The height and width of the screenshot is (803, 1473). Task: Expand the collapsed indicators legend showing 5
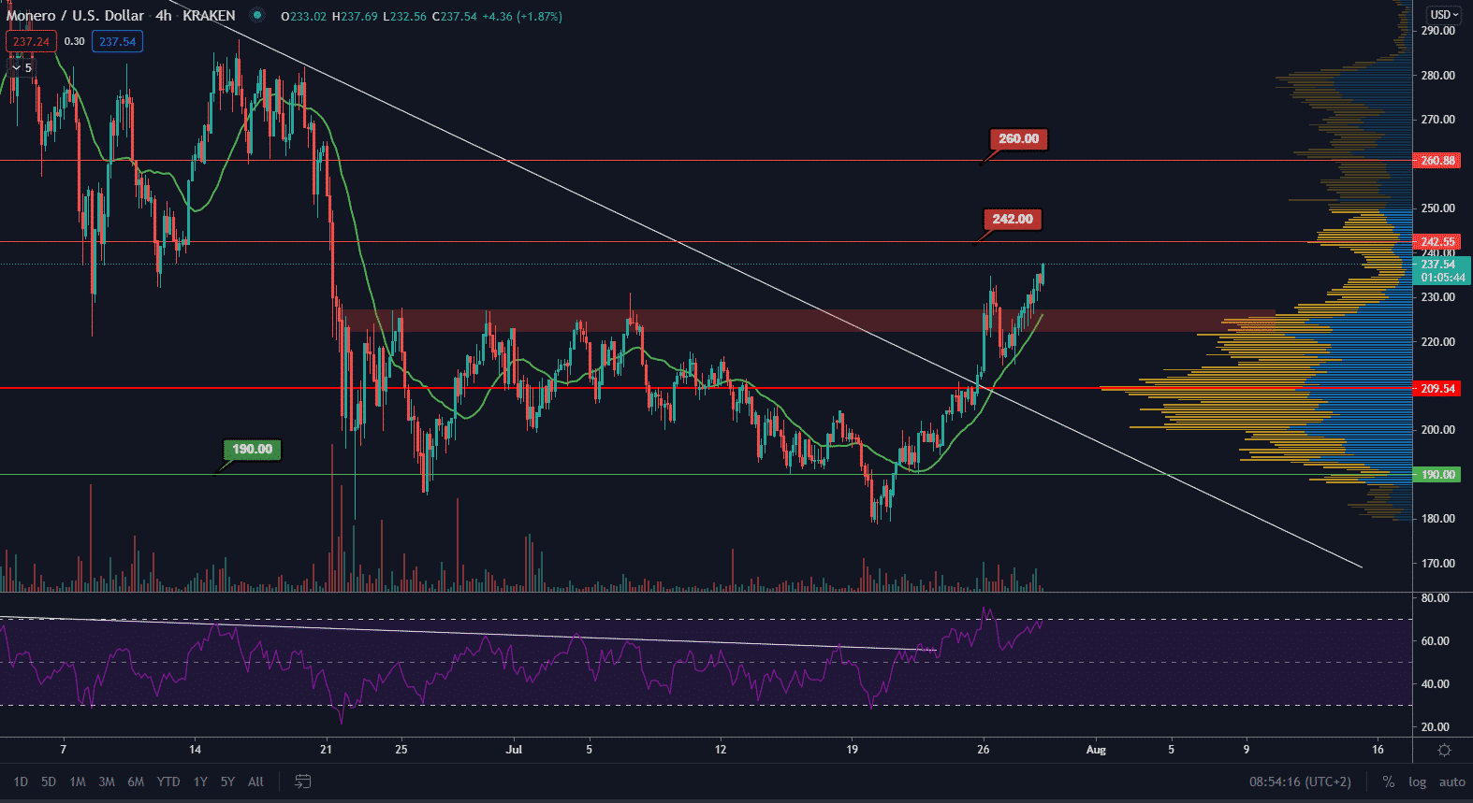(22, 67)
